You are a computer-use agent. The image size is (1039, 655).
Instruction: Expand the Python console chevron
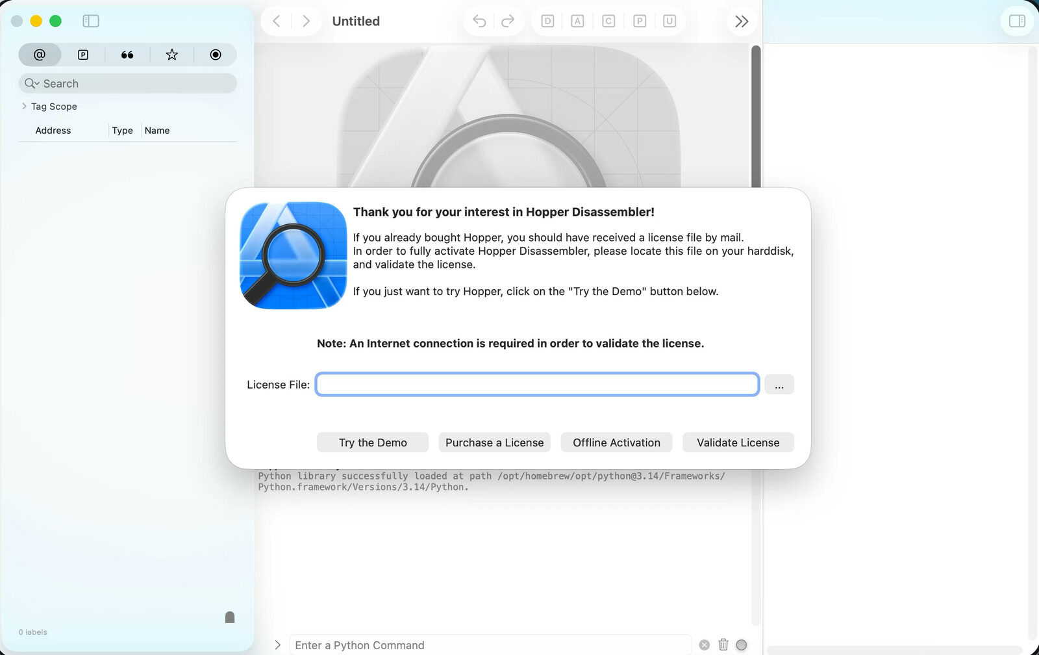click(x=278, y=645)
